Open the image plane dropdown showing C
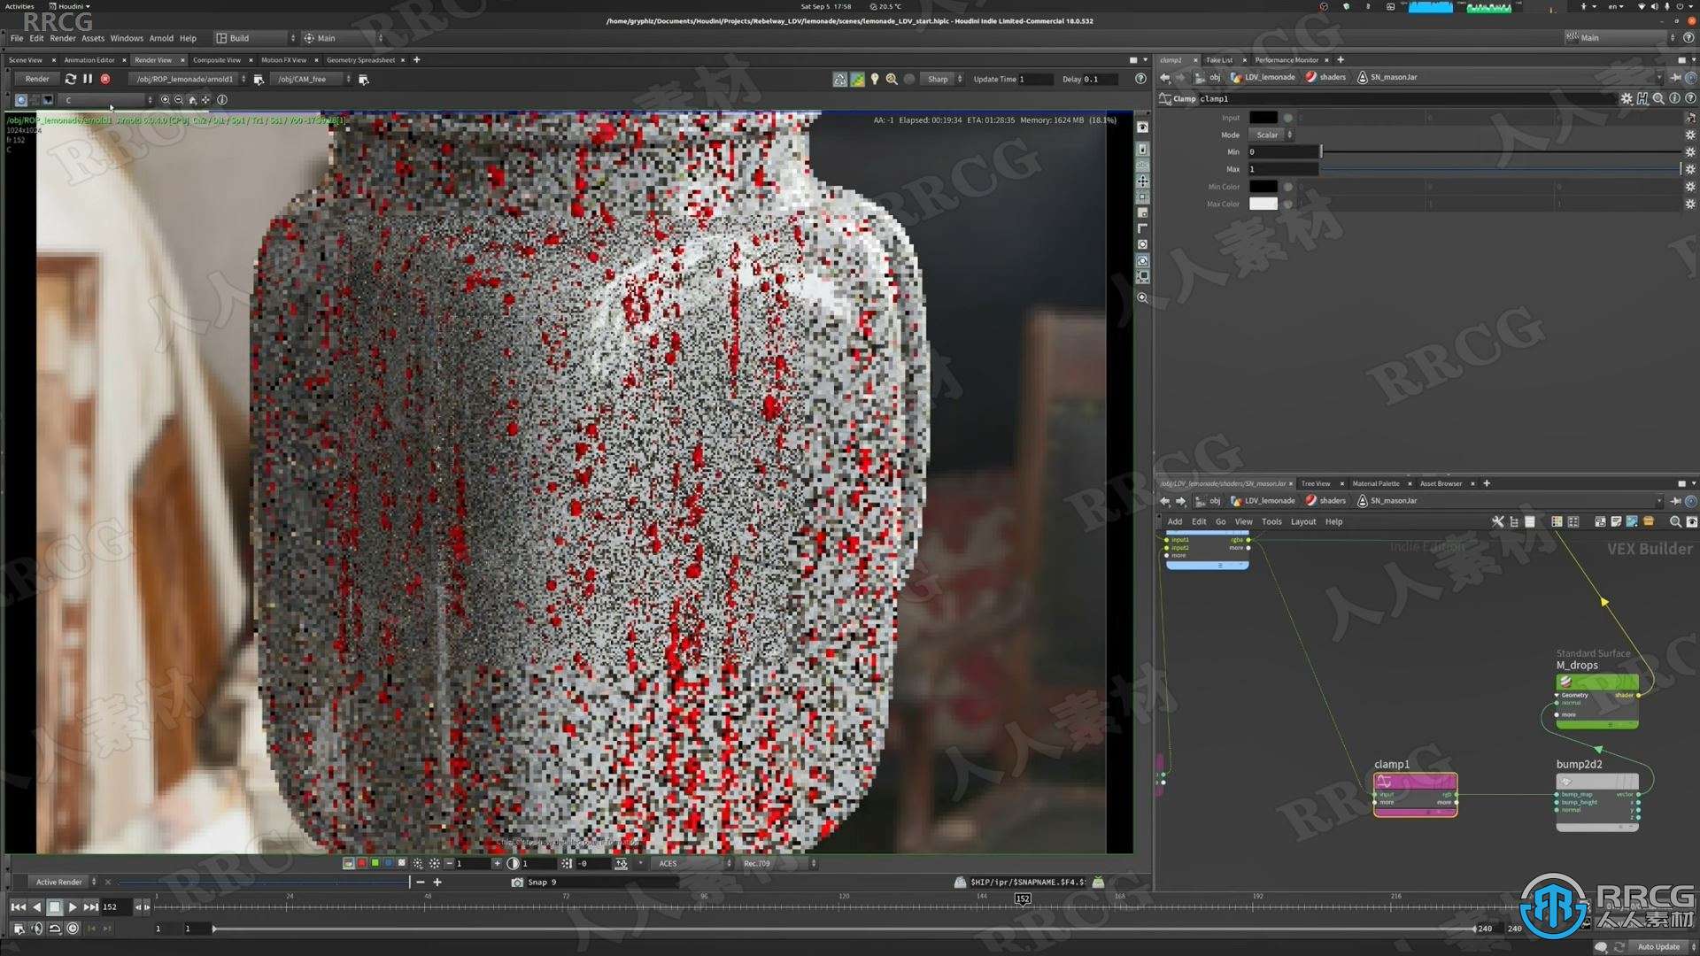Viewport: 1700px width, 956px height. coord(107,100)
